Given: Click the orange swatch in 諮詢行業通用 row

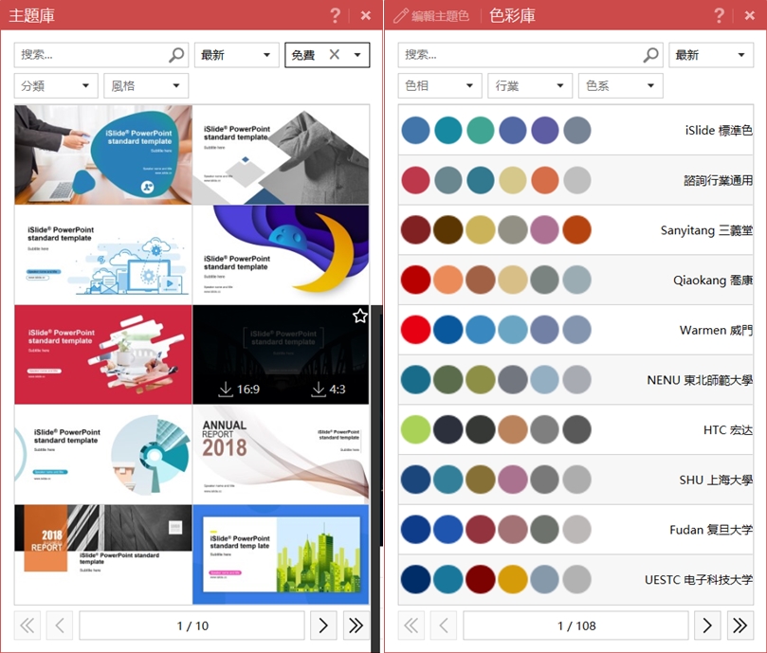Looking at the screenshot, I should point(545,180).
